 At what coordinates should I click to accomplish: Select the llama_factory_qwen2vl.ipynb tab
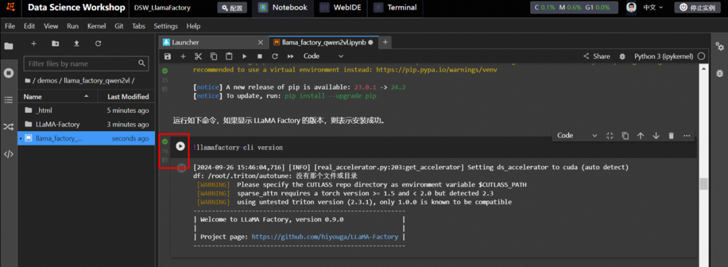[323, 42]
